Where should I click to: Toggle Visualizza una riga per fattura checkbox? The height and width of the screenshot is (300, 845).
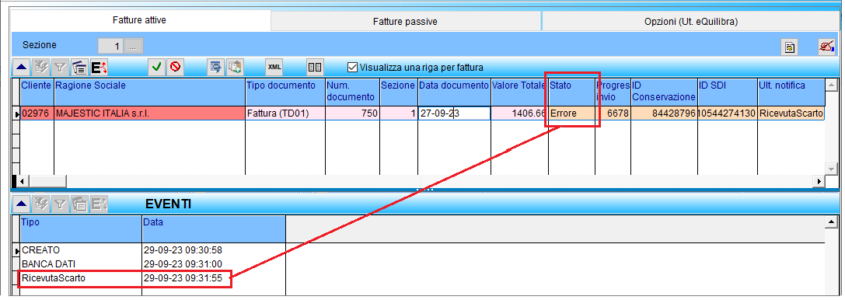coord(353,68)
